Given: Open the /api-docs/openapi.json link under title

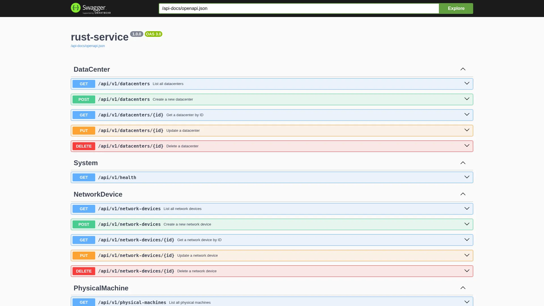Looking at the screenshot, I should [88, 46].
